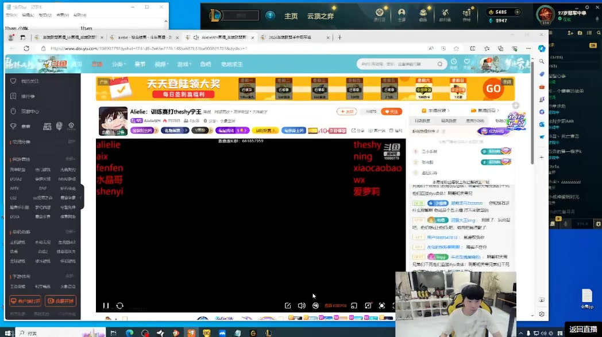The width and height of the screenshot is (602, 337).
Task: Open the followed channels heart icon in header
Action: (x=467, y=62)
